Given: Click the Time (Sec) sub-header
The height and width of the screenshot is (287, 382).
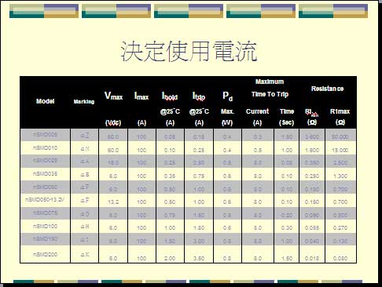Looking at the screenshot, I should tap(287, 117).
